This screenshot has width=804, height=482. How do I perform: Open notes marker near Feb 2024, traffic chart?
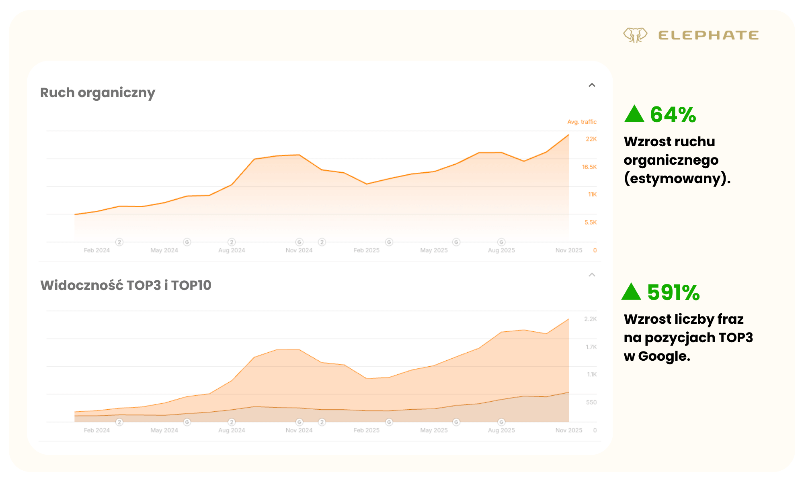pyautogui.click(x=119, y=242)
